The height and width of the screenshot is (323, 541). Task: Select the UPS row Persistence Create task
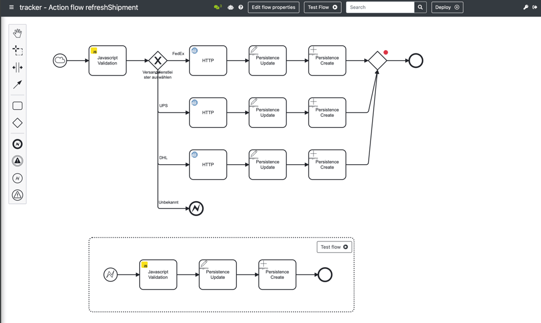(x=327, y=112)
